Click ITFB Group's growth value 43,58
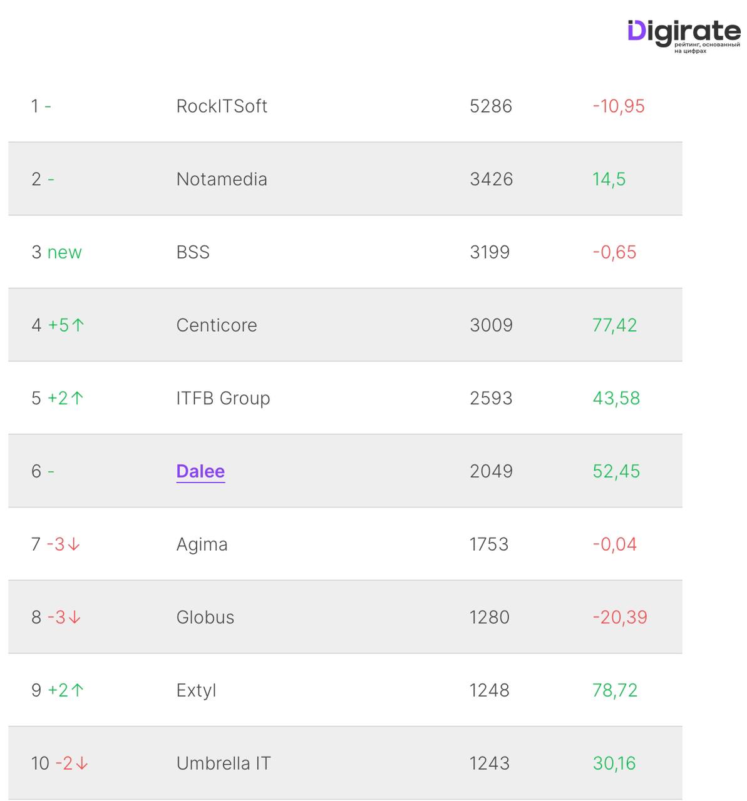 click(616, 399)
